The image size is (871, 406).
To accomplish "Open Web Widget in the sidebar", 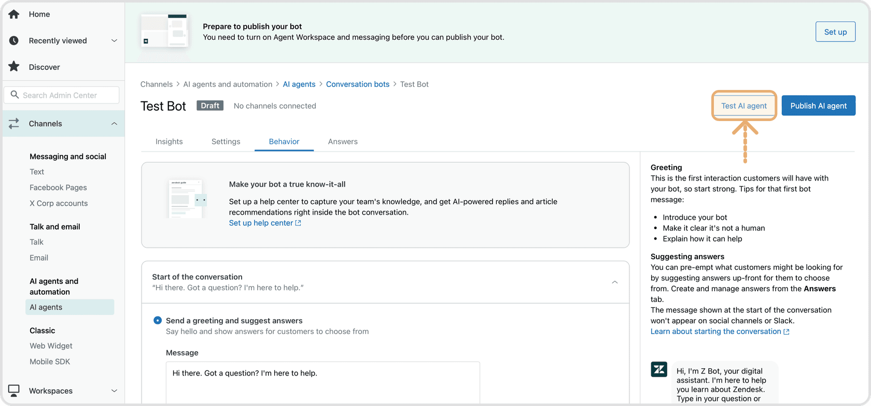I will [x=51, y=346].
